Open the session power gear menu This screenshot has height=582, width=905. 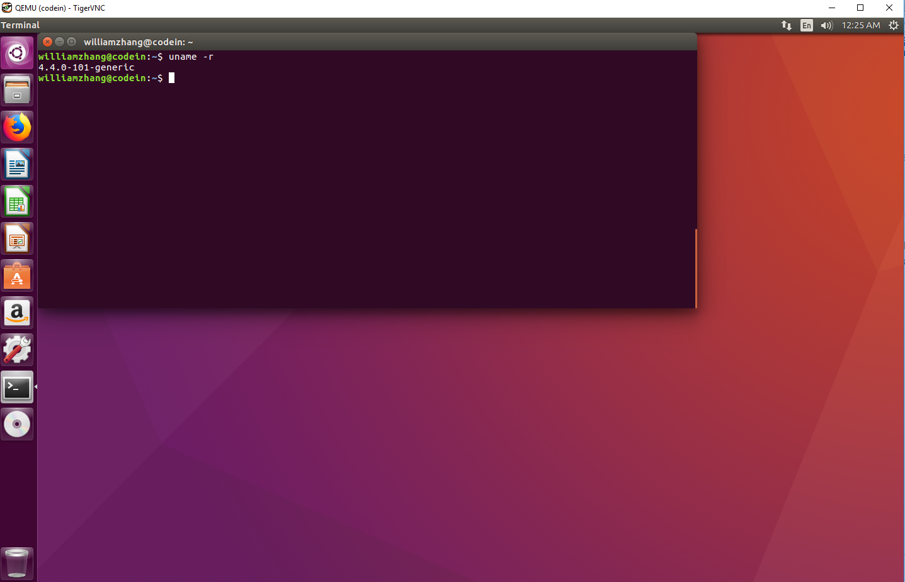tap(894, 25)
